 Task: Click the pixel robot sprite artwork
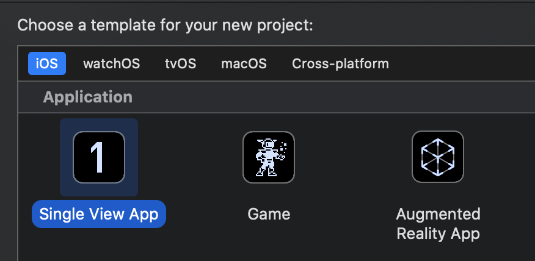pyautogui.click(x=268, y=157)
